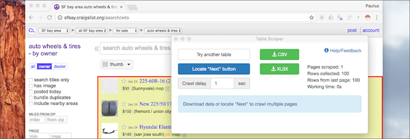Select the dealer seller filter
The width and height of the screenshot is (410, 139).
tap(60, 66)
